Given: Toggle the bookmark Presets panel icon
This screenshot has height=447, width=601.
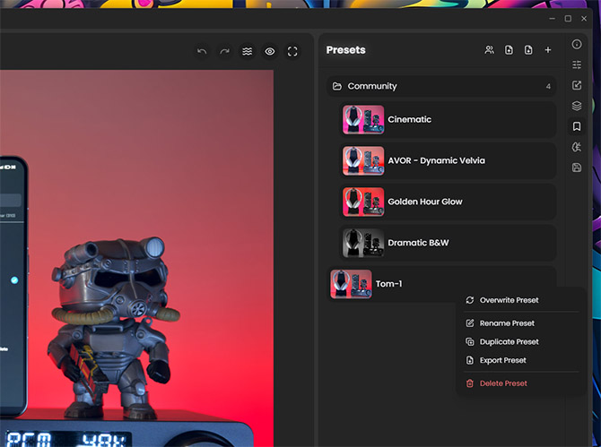Looking at the screenshot, I should 577,126.
